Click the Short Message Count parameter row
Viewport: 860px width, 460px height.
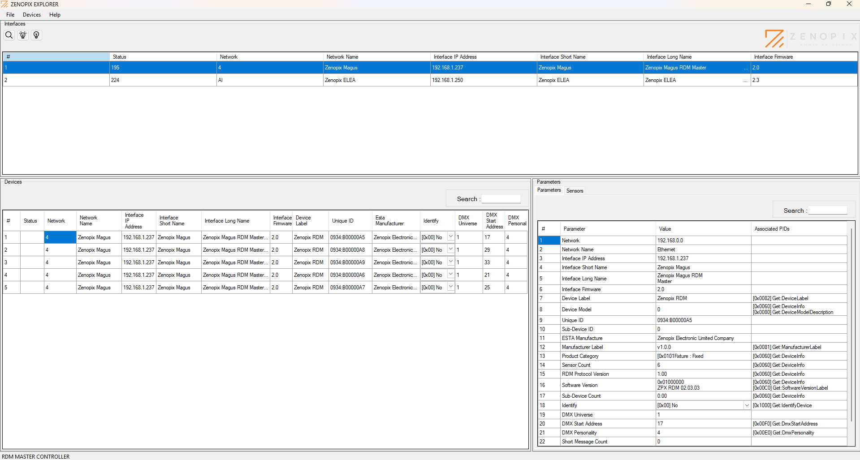click(x=692, y=442)
